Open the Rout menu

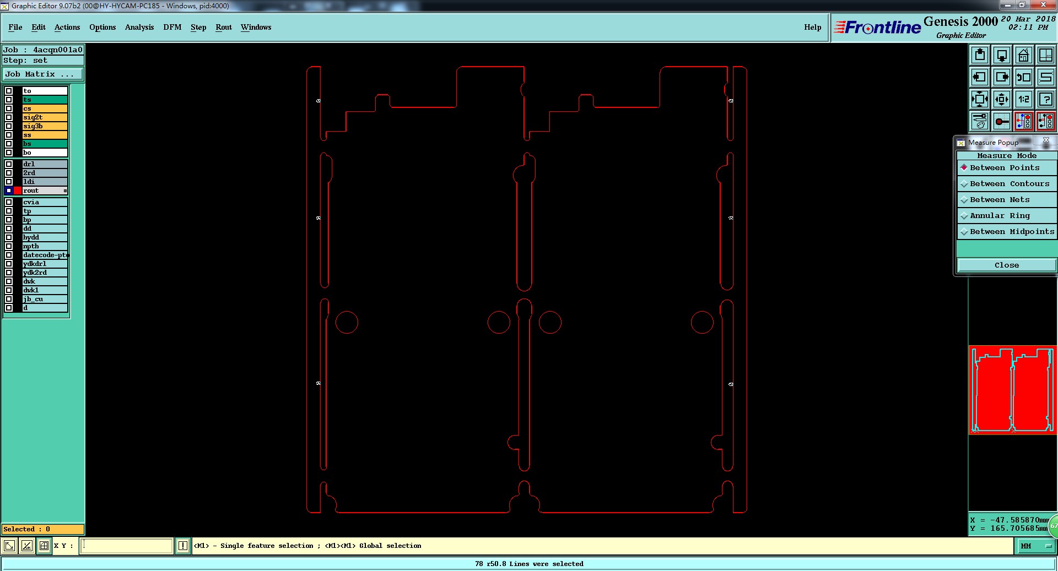pos(224,27)
